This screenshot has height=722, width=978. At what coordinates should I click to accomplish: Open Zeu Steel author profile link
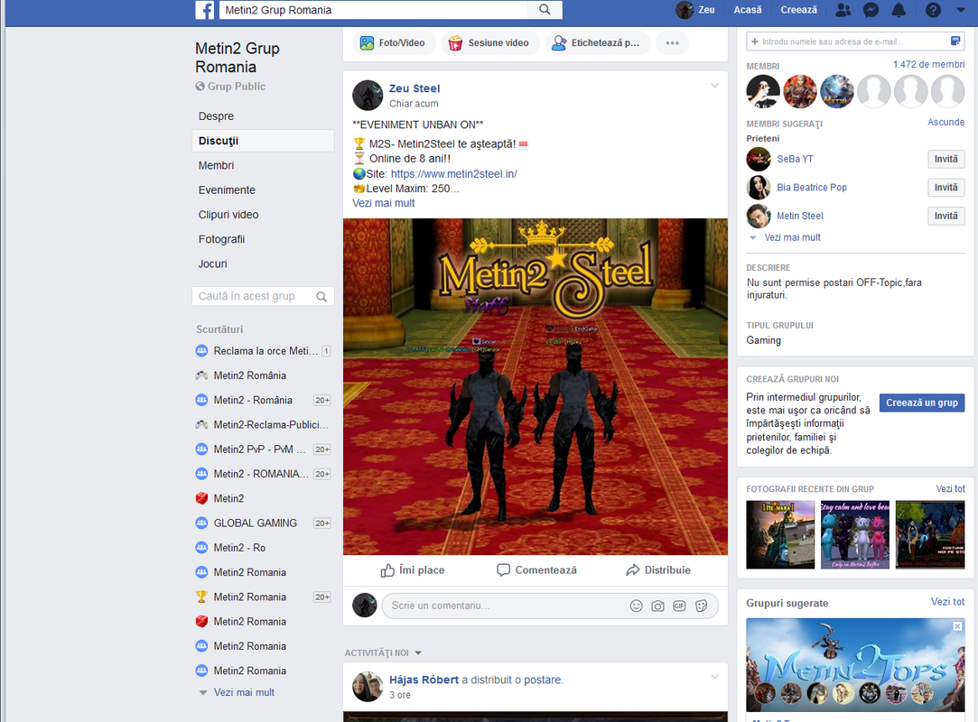(x=414, y=88)
